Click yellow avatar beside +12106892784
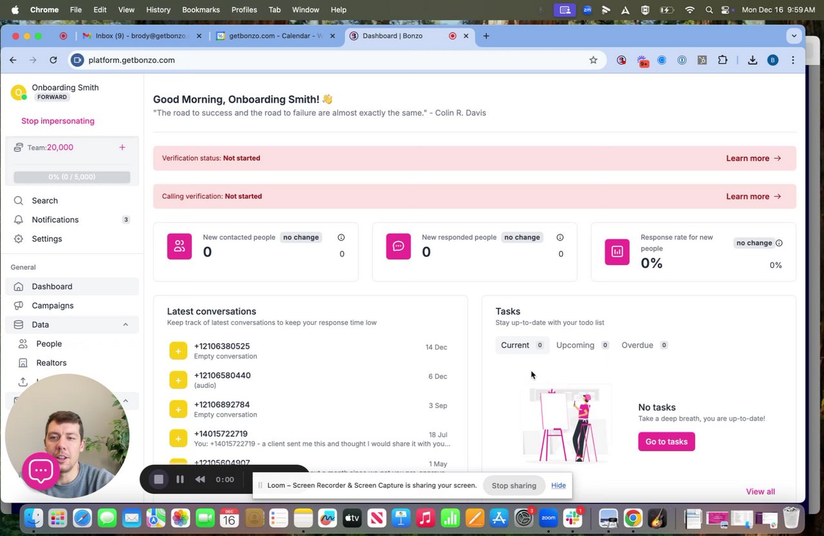Image resolution: width=824 pixels, height=536 pixels. tap(178, 409)
